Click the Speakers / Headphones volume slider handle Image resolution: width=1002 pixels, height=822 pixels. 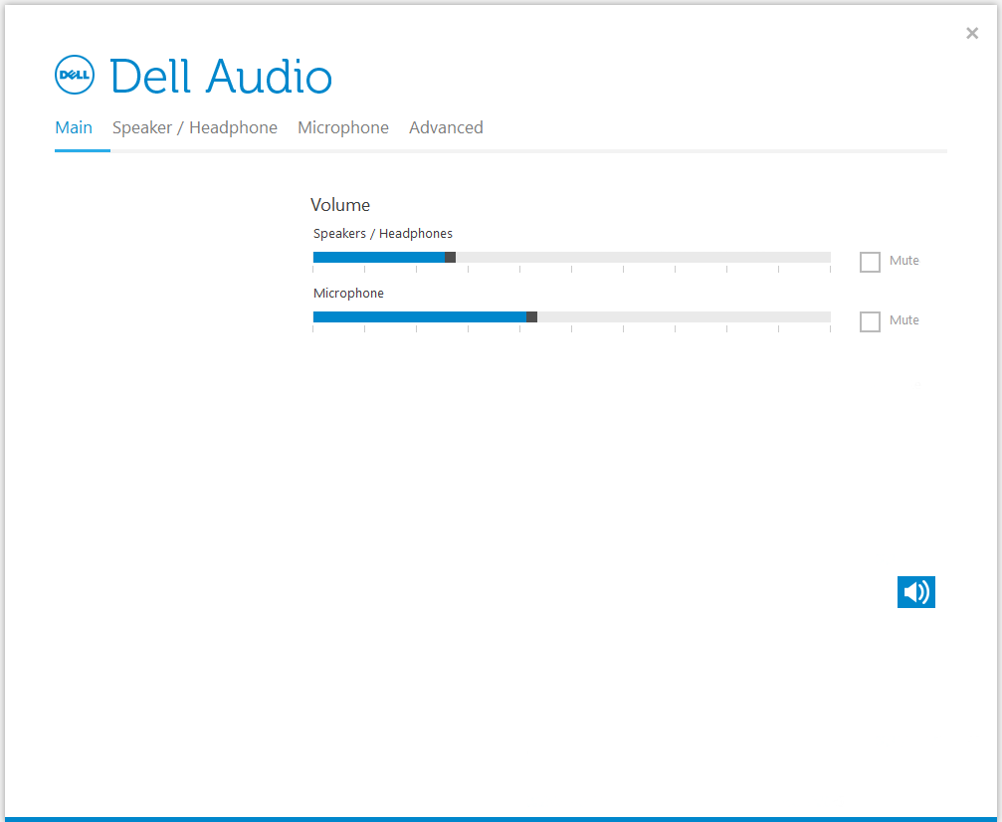click(x=450, y=257)
